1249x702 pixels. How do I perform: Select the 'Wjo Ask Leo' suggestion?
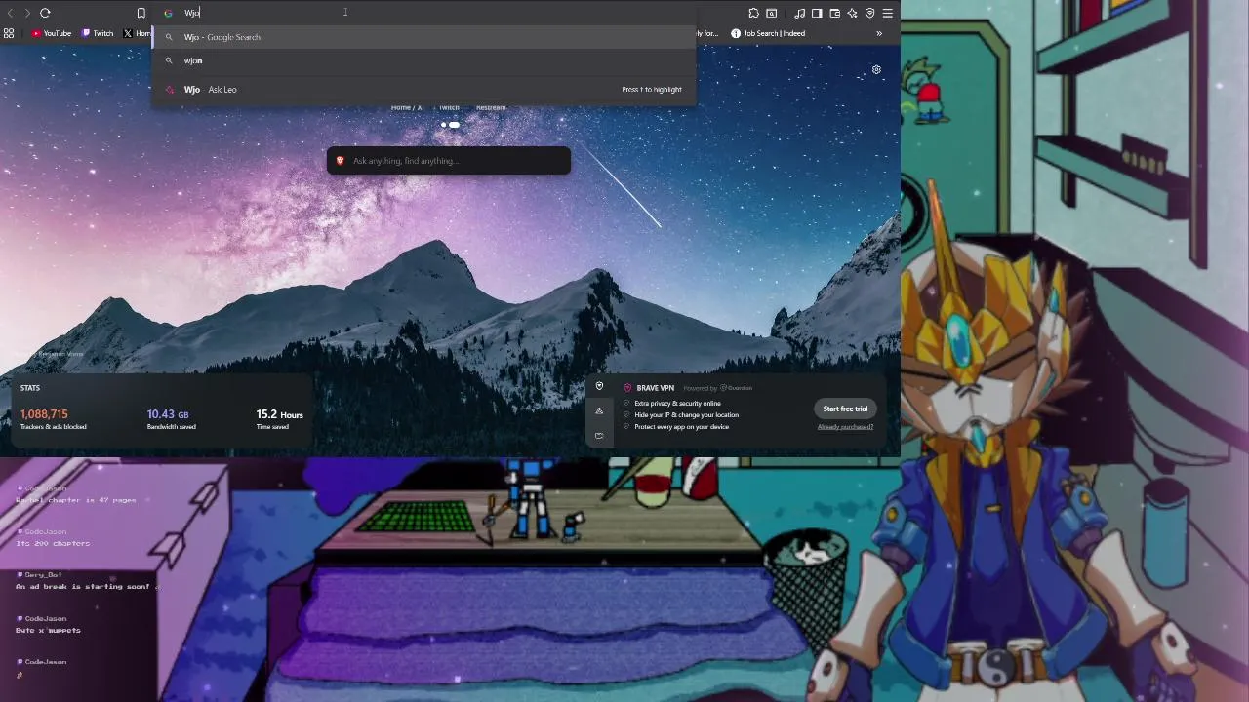tap(423, 89)
